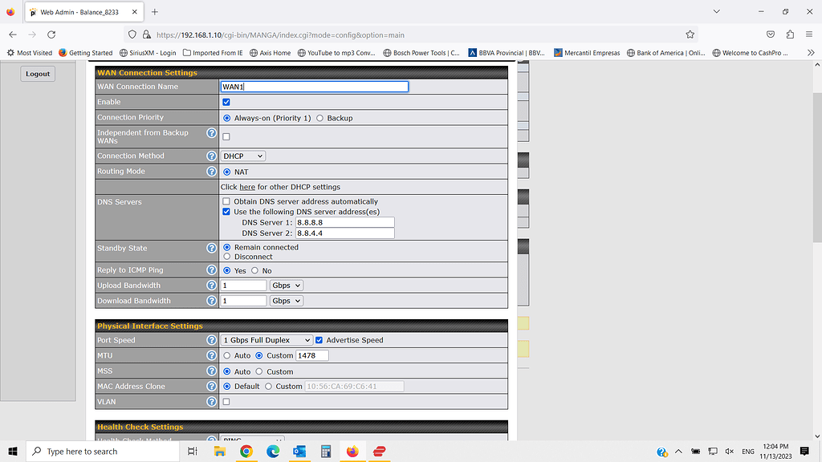This screenshot has height=462, width=822.
Task: Open Axis Home bookmark
Action: (x=270, y=53)
